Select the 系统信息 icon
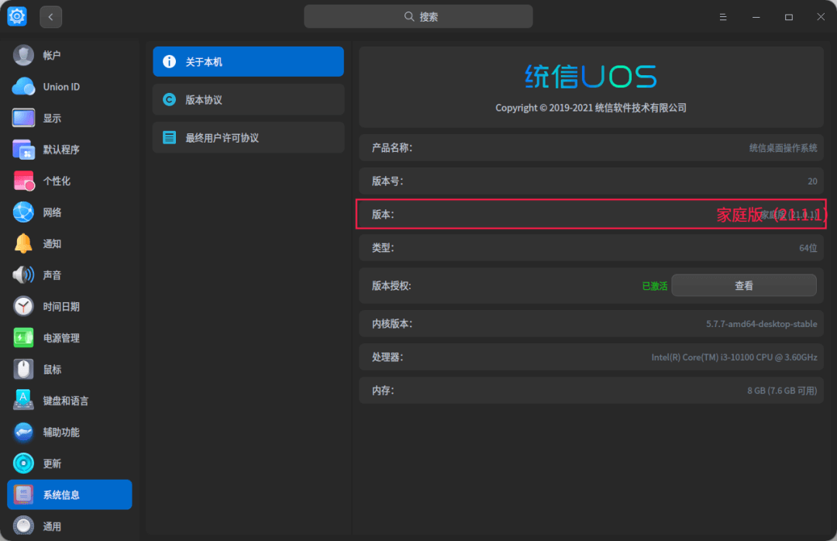This screenshot has height=541, width=837. point(23,494)
